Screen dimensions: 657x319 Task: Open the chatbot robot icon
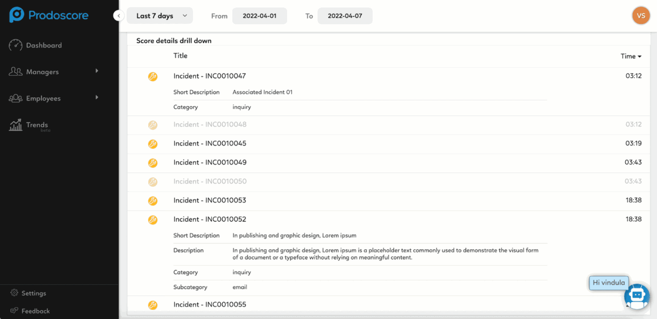click(x=637, y=296)
